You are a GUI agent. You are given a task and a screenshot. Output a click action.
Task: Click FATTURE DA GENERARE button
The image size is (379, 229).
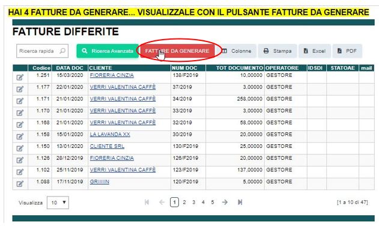point(177,51)
